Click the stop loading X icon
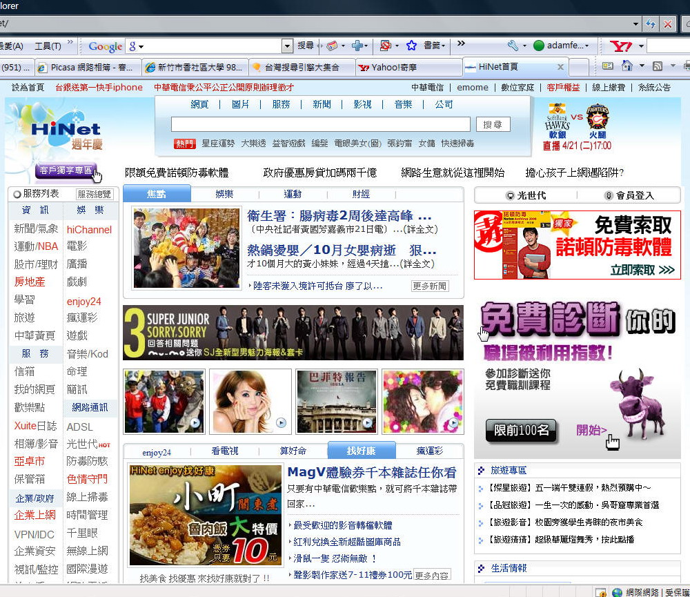Image resolution: width=690 pixels, height=597 pixels. coord(667,23)
